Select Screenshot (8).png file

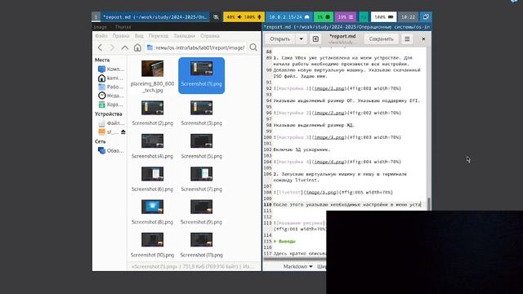pos(153,212)
